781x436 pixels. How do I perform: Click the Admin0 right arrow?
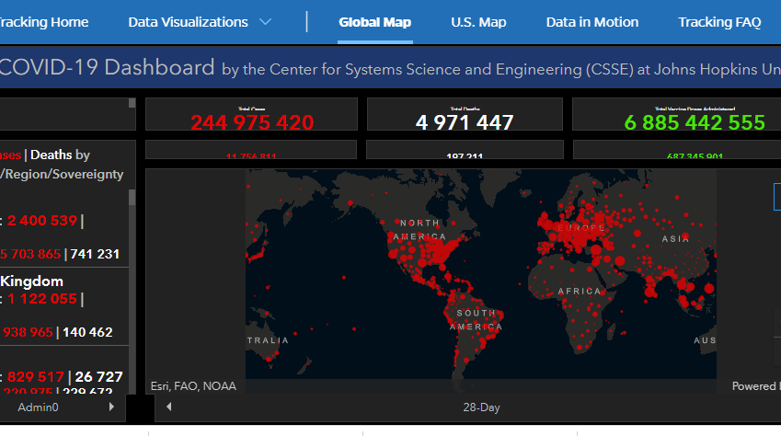[x=111, y=407]
